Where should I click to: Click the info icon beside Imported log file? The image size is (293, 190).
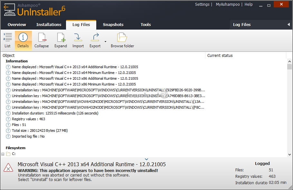coord(8,136)
